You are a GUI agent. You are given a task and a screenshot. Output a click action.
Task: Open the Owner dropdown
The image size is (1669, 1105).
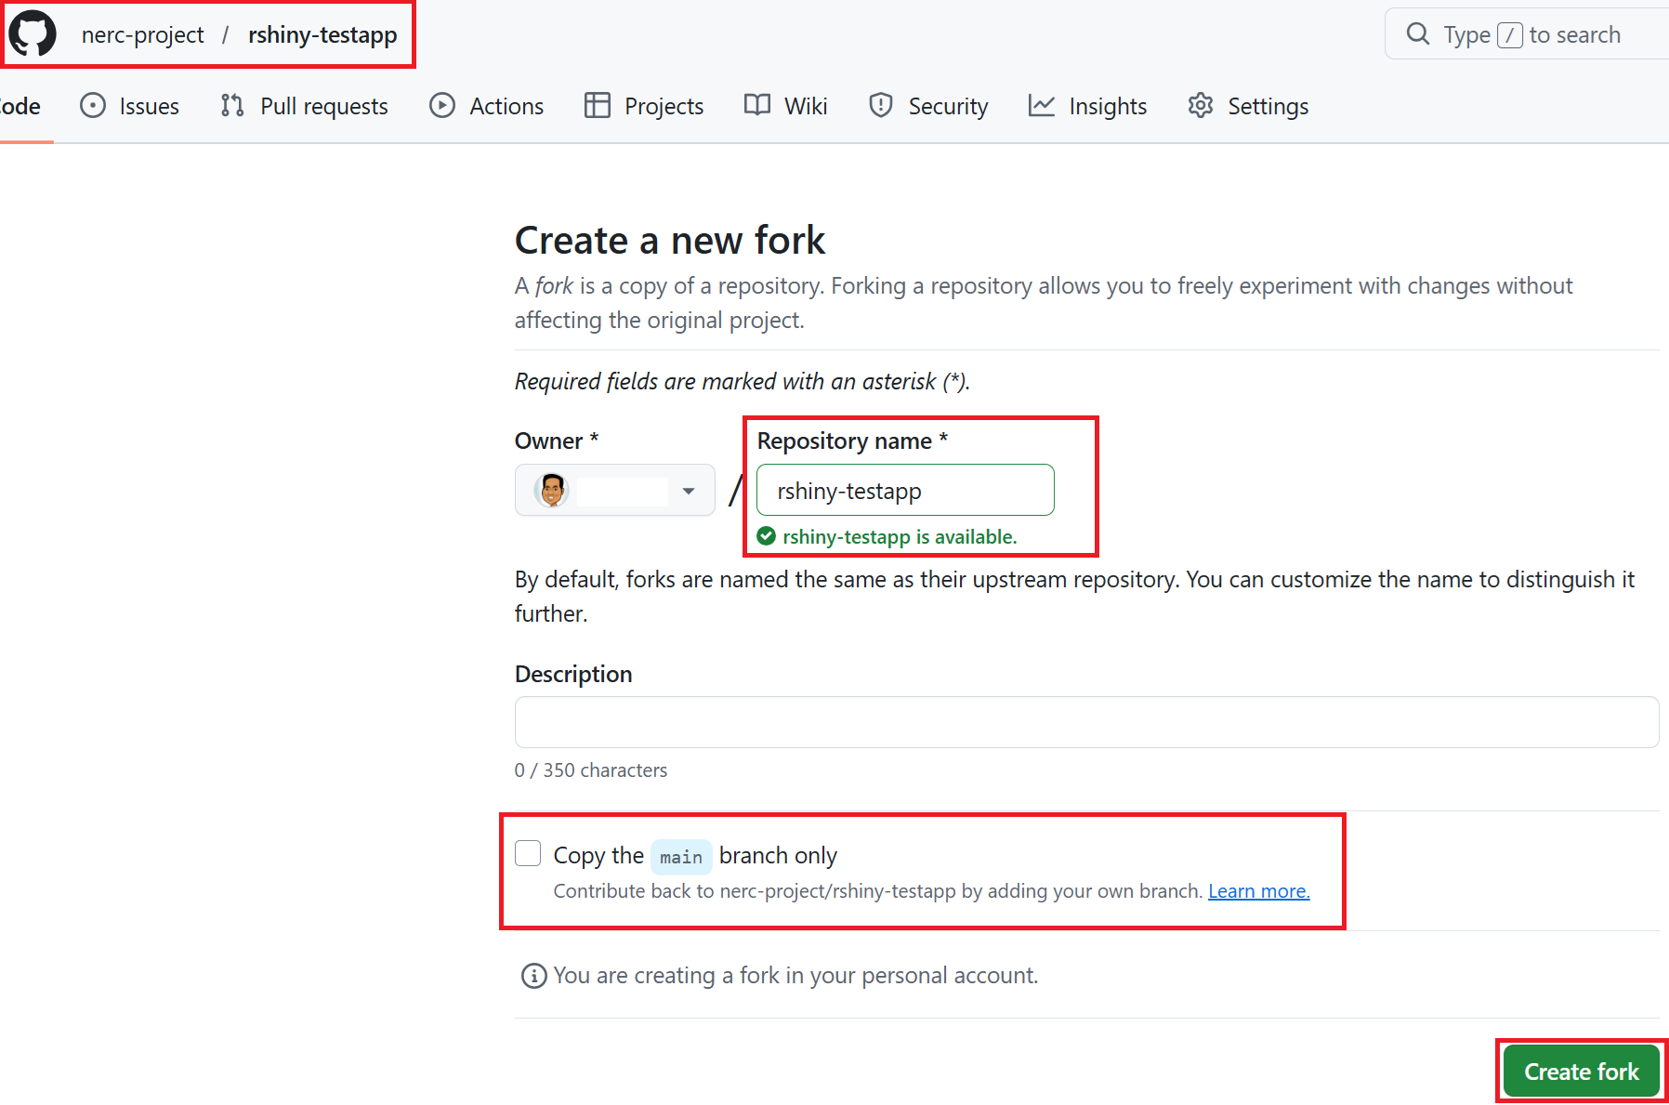coord(614,490)
